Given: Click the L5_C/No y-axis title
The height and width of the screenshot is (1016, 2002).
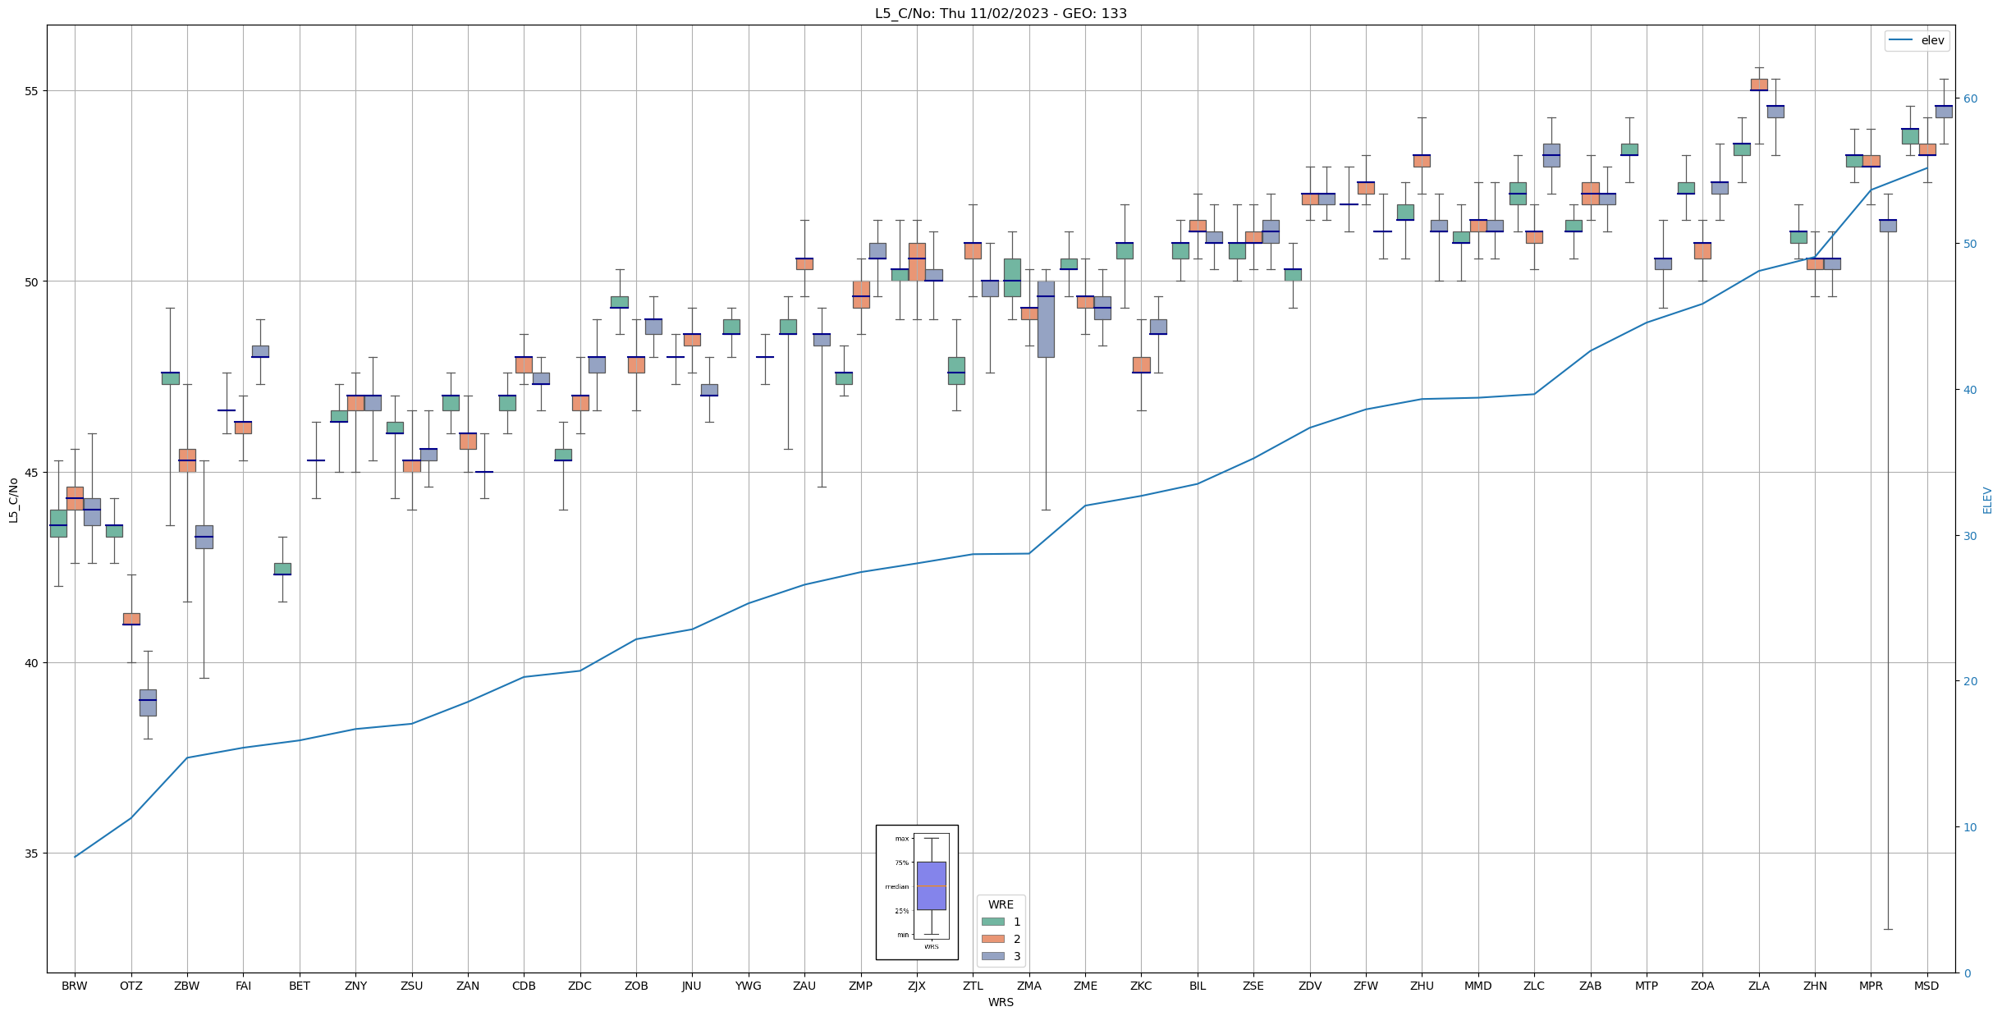Looking at the screenshot, I should click(x=13, y=500).
